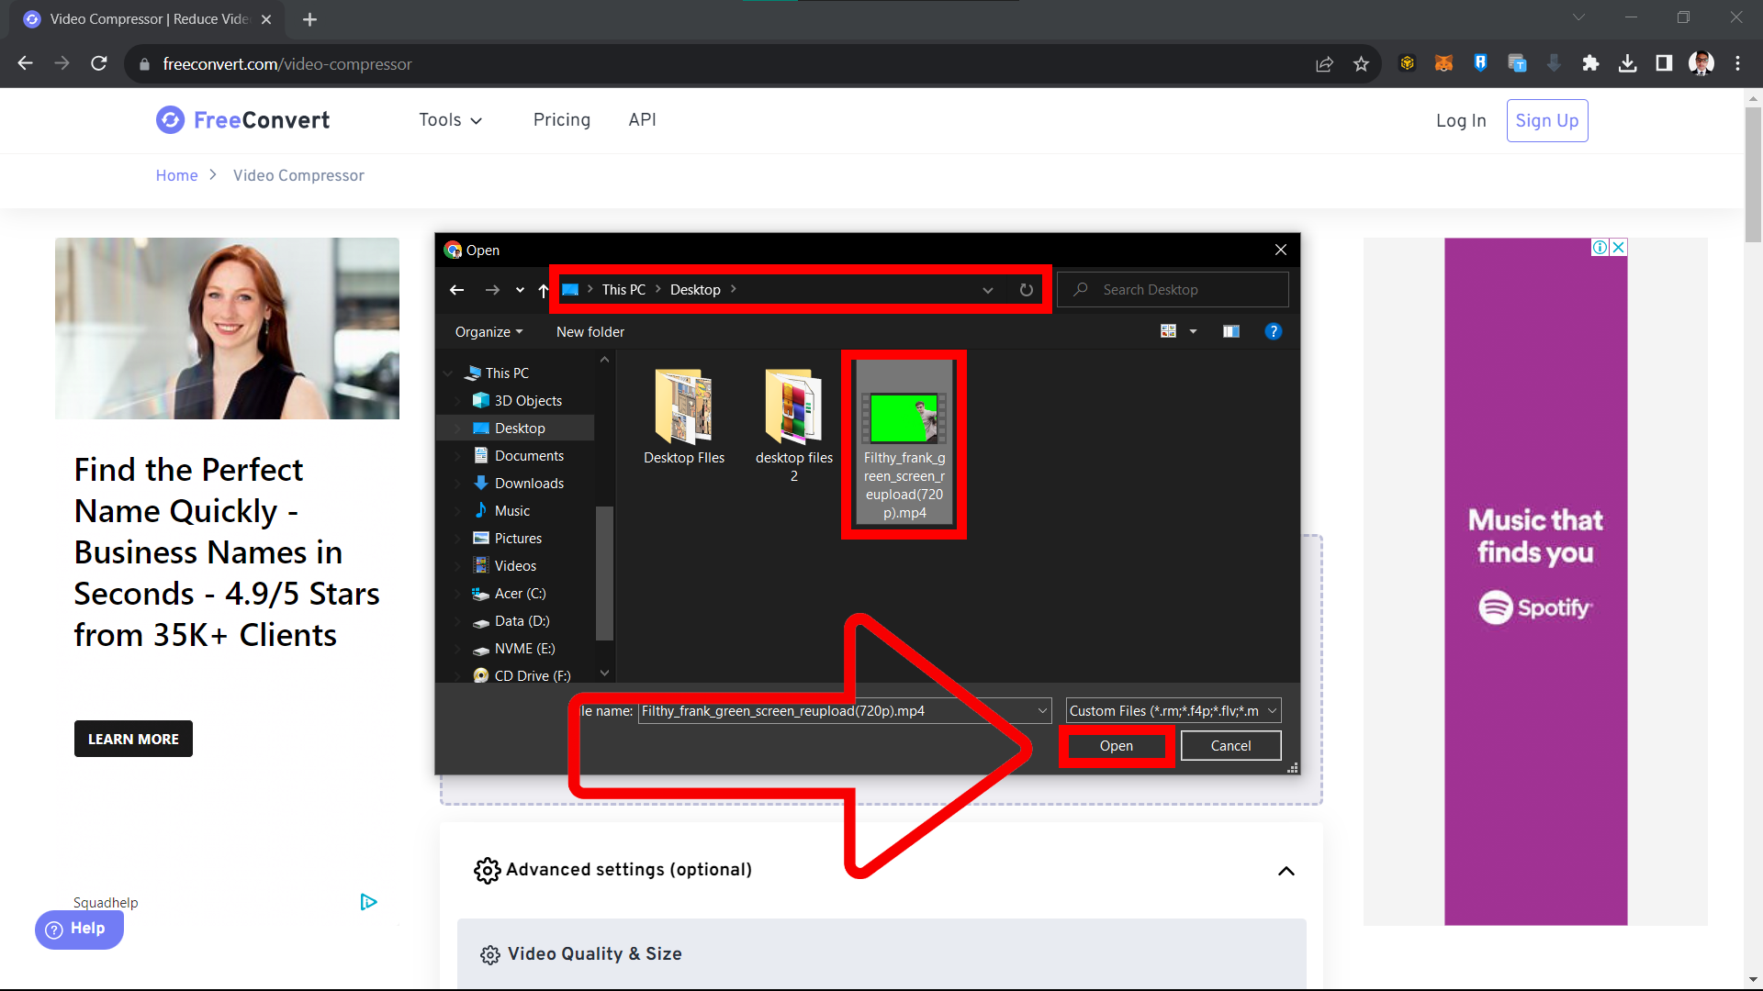This screenshot has height=991, width=1763.
Task: Show the preview pane in the dialog
Action: 1231,331
